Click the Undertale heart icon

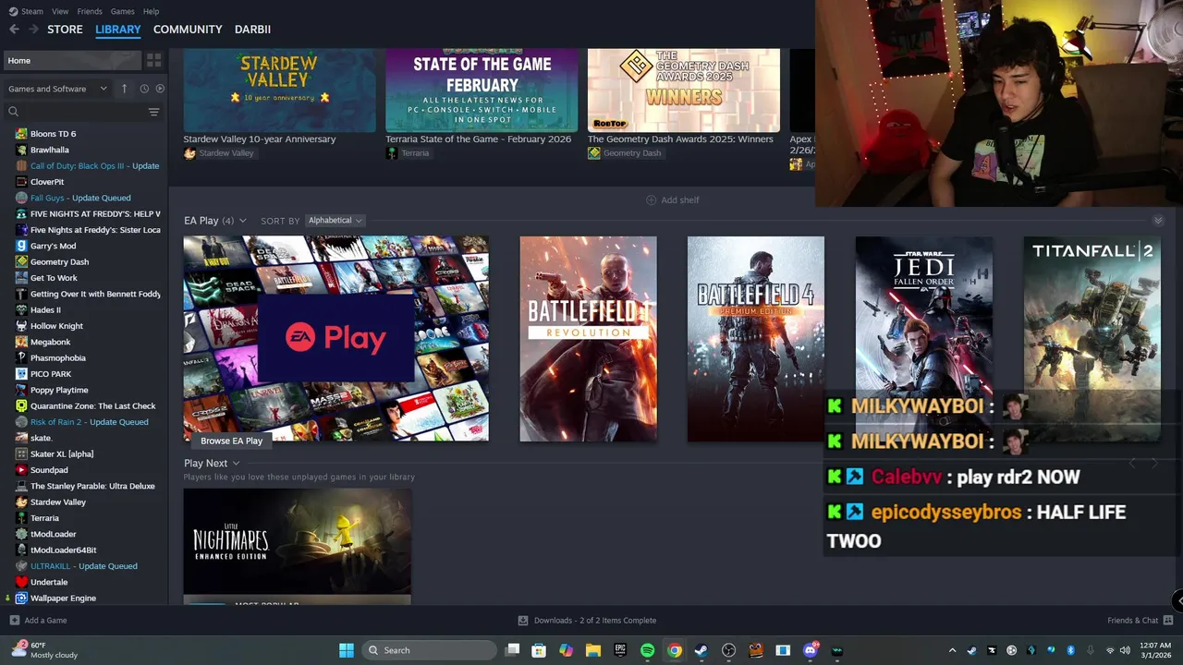tap(21, 582)
